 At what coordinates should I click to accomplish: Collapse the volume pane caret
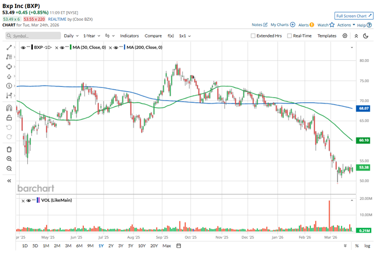352,200
